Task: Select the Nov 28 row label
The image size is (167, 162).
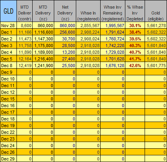Action: 8,25
